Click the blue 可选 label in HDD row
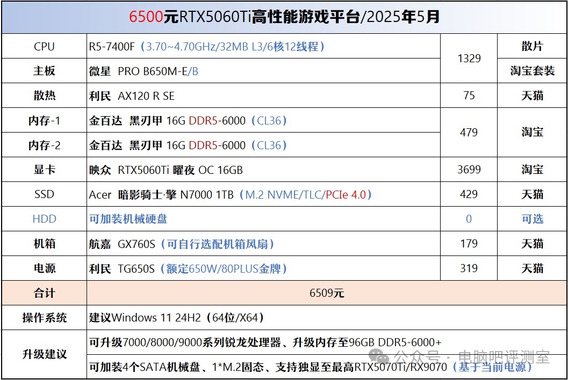This screenshot has height=380, width=568. (532, 219)
